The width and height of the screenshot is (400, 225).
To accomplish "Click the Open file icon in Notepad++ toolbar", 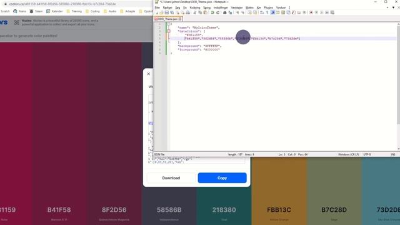I will 161,12.
